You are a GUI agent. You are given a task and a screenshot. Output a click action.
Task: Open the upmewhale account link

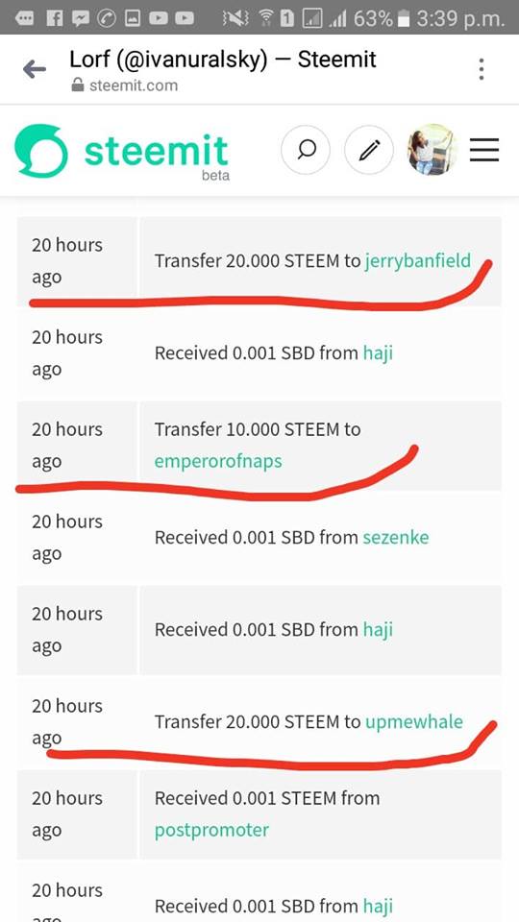(x=414, y=721)
